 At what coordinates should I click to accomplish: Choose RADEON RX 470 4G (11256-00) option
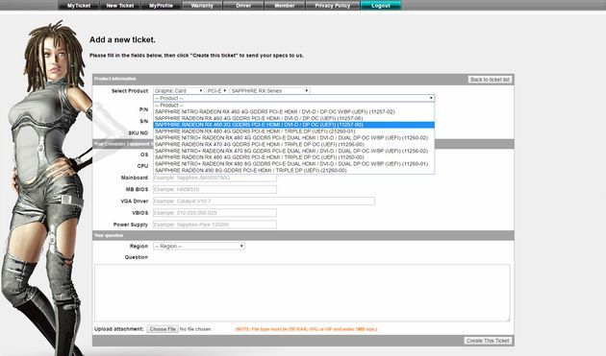tap(293, 144)
